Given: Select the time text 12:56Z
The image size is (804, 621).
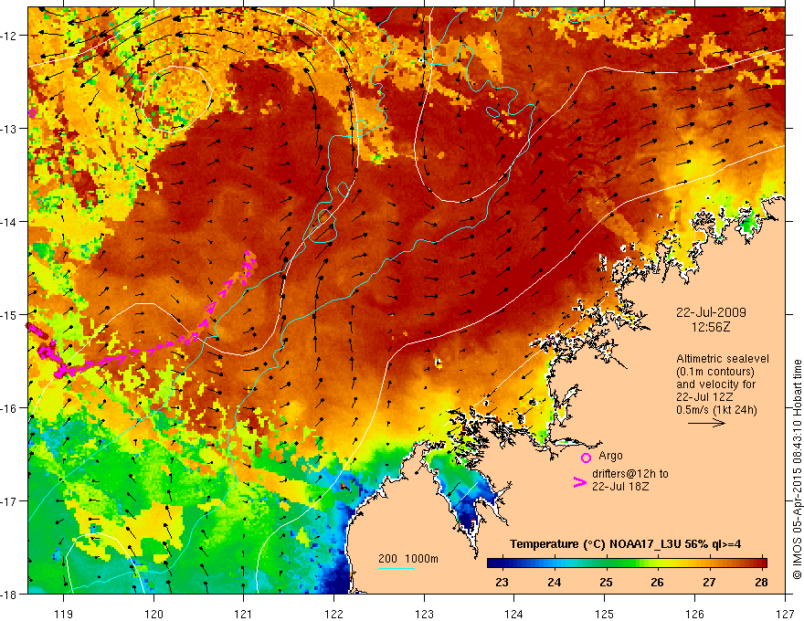Looking at the screenshot, I should tap(711, 326).
